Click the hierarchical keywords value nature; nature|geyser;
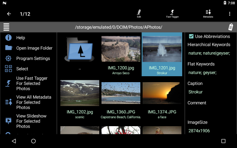Viewport: 237px width, 148px height. click(x=209, y=53)
